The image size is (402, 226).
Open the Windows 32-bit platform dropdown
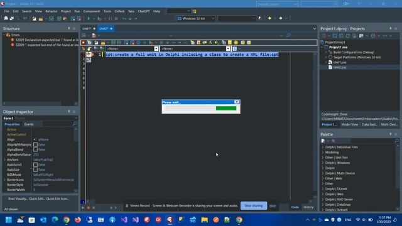[213, 18]
